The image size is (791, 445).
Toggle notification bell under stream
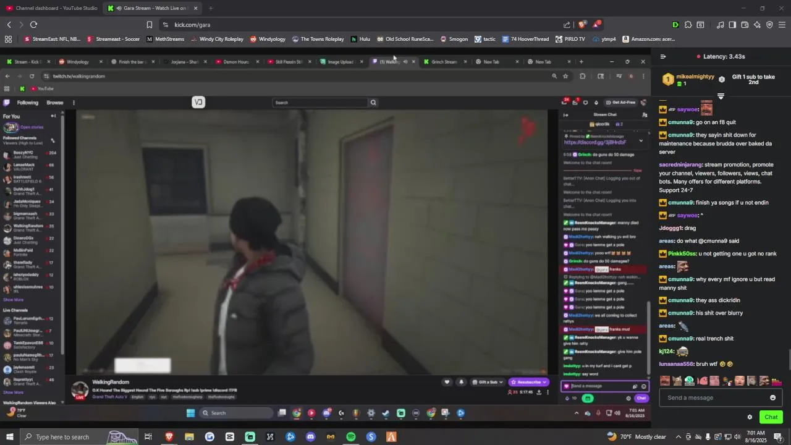(461, 382)
